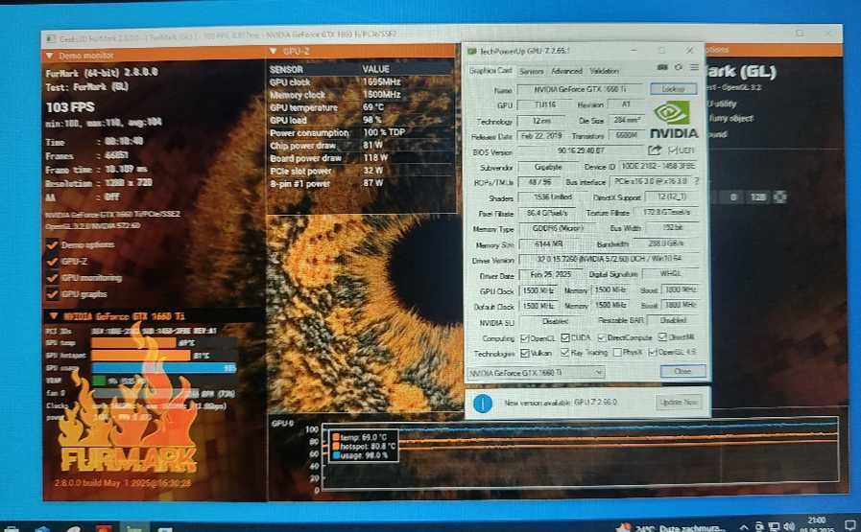Screen dimensions: 861x532
Task: Click the GPU-Z title bar app icon
Action: [x=471, y=51]
